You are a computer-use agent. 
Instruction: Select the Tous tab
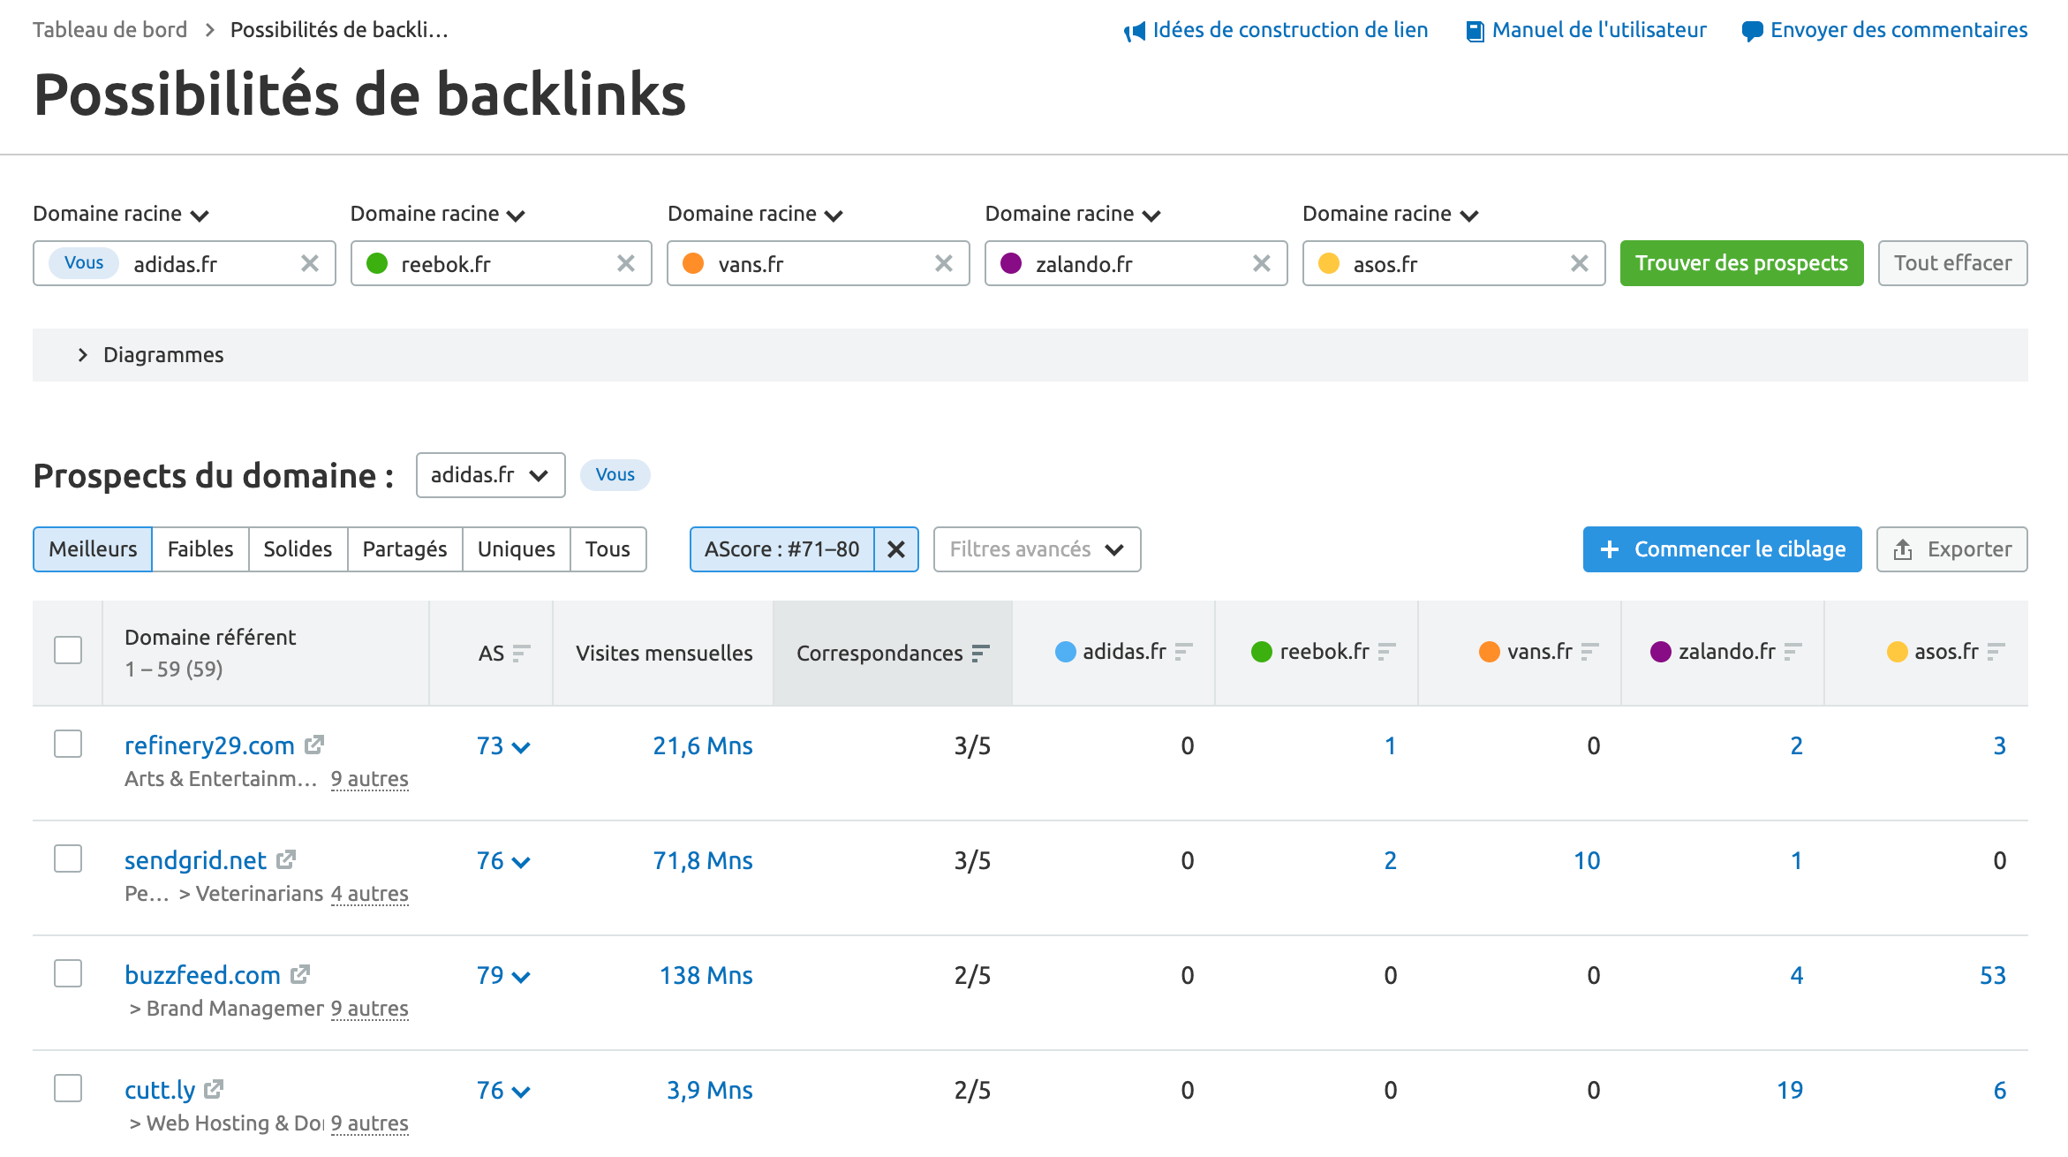click(x=605, y=548)
